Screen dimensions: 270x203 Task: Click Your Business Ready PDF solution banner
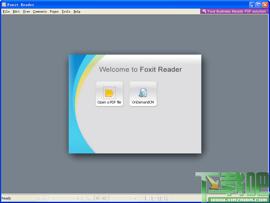tap(234, 11)
